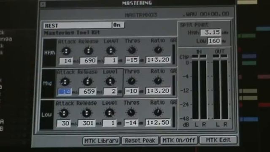Viewport: 270px width, 152px height.
Task: Click the Mid band Thres knob
Action: coord(132,81)
